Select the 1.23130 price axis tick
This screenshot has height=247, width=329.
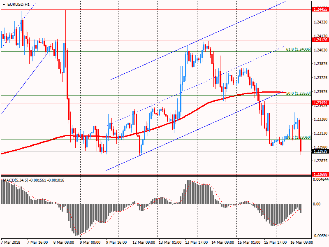[321, 133]
